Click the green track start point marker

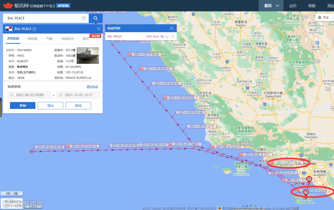pyautogui.click(x=31, y=152)
